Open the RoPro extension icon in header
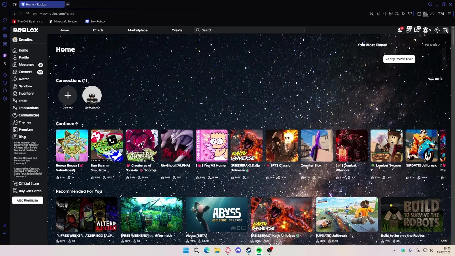 point(446,30)
